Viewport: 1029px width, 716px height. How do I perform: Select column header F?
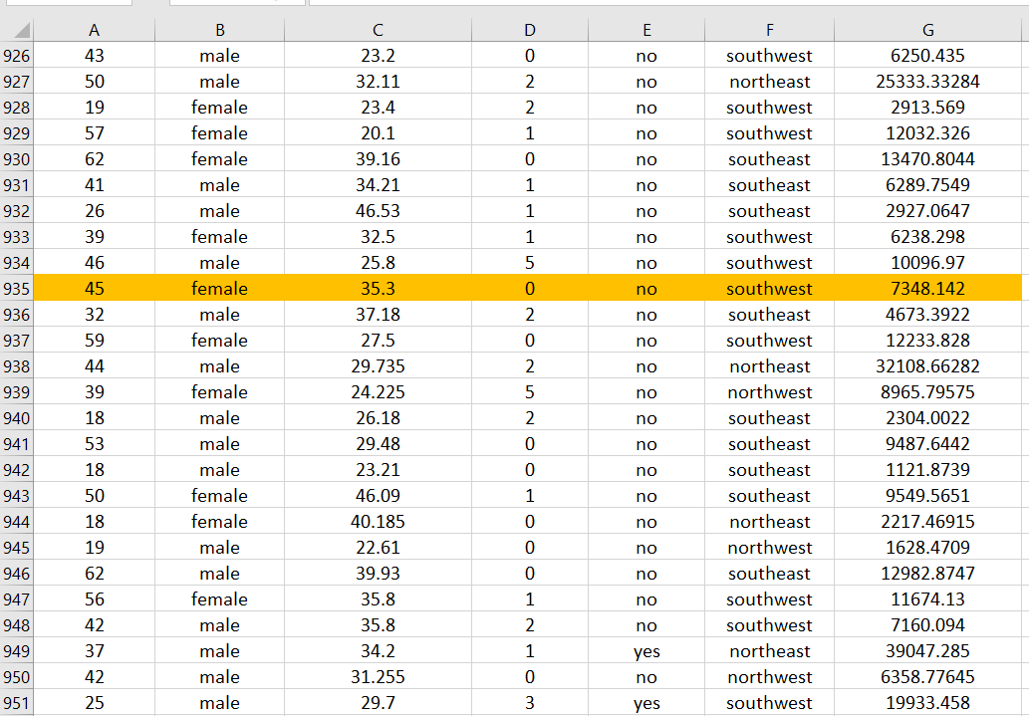point(769,29)
